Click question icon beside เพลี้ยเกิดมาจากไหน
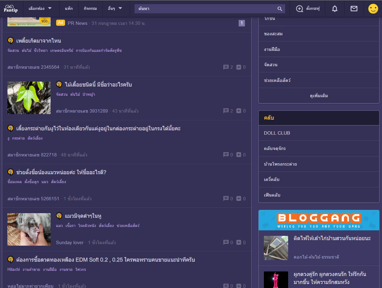 11,41
